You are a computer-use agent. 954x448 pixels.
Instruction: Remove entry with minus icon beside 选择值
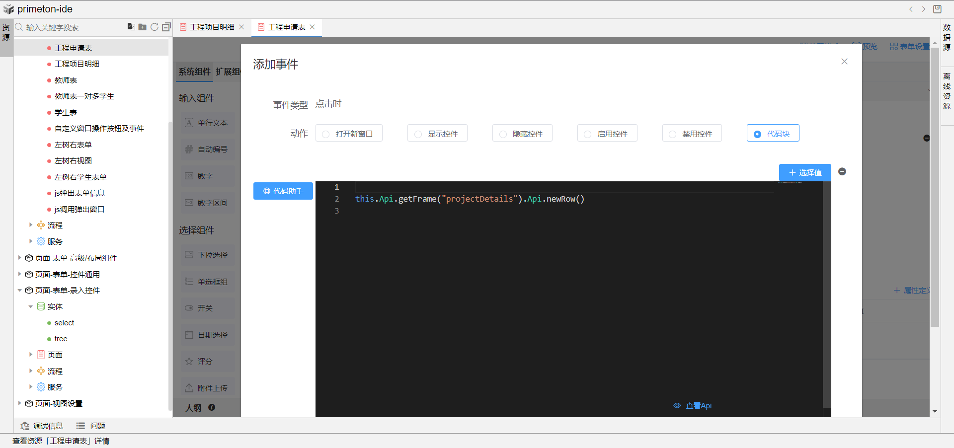(842, 171)
